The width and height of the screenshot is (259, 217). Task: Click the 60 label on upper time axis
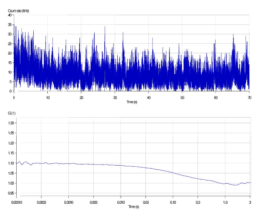click(216, 98)
